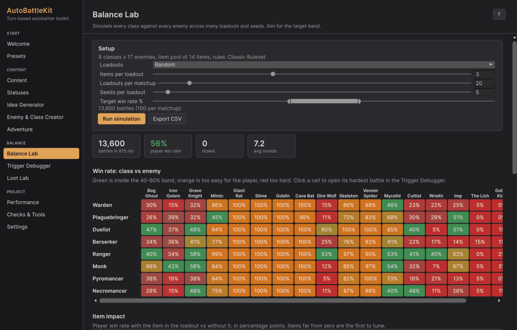This screenshot has width=517, height=330.
Task: Click the Plaguebringer row label
Action: 110,218
